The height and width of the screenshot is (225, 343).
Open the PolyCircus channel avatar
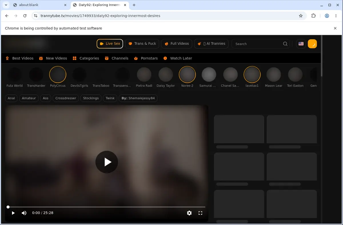click(x=58, y=75)
